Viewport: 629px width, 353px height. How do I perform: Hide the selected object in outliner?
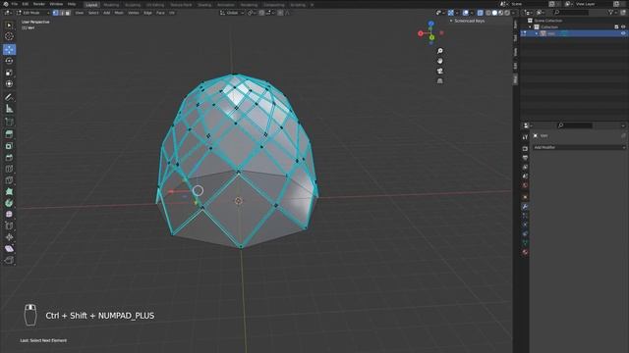623,33
